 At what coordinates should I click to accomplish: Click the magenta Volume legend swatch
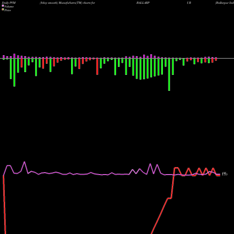click(3, 6)
